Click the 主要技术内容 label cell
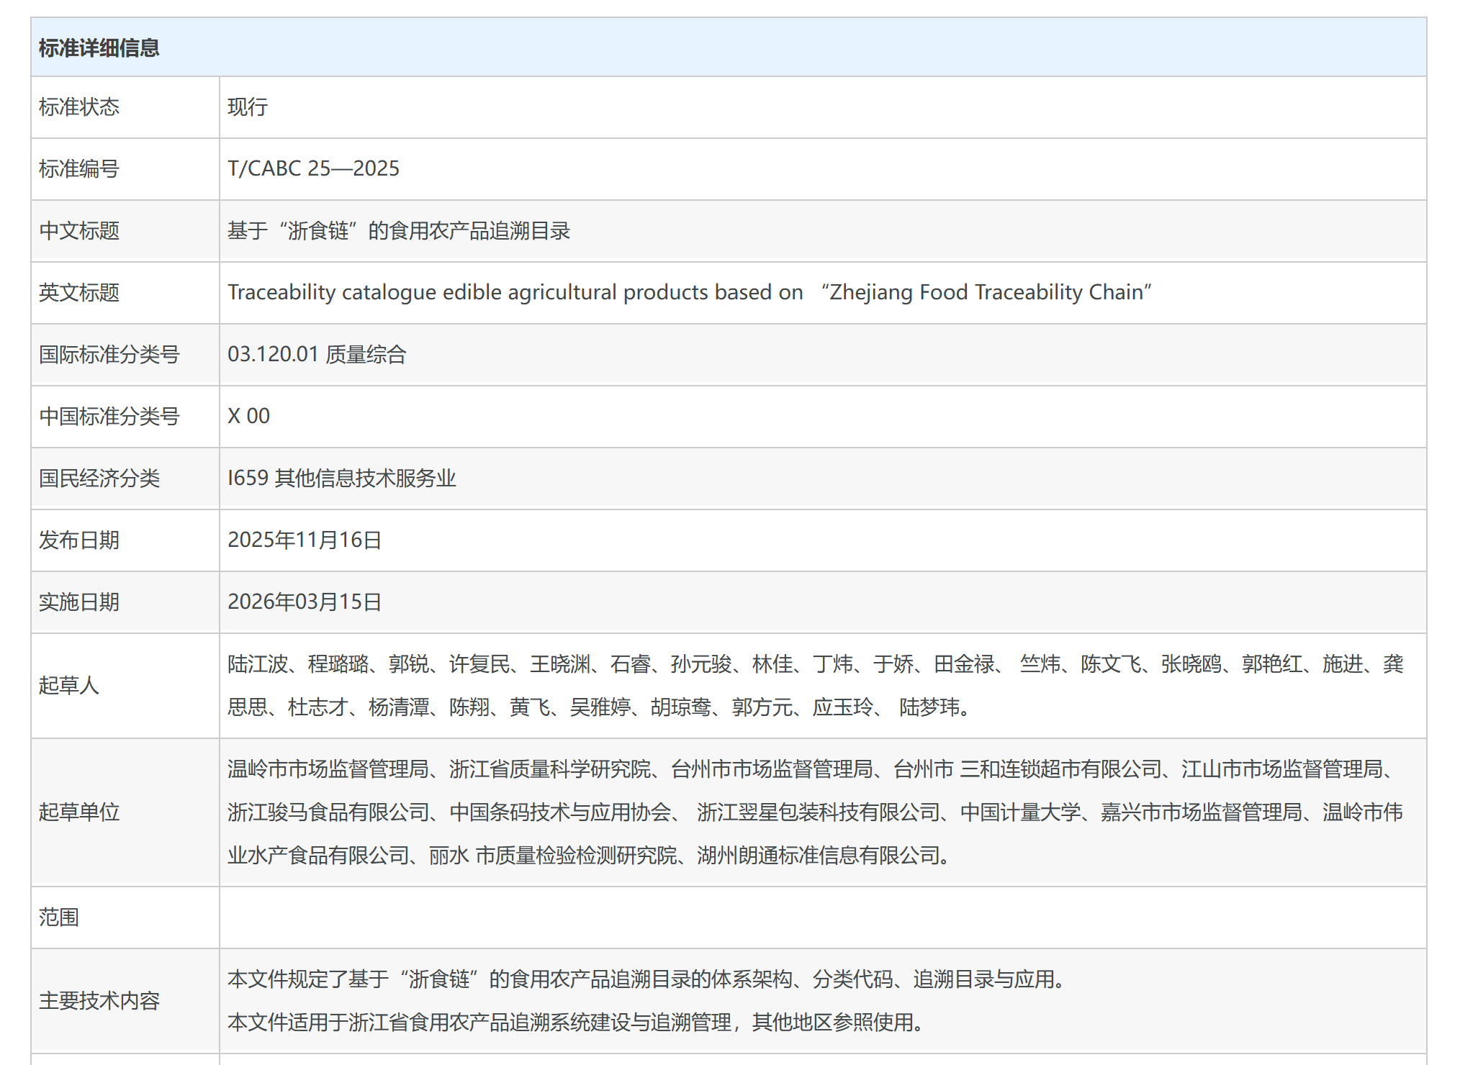 99,1000
